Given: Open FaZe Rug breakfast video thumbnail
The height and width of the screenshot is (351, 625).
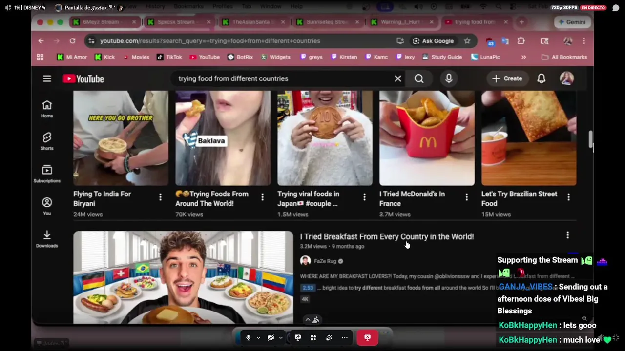Looking at the screenshot, I should point(183,277).
